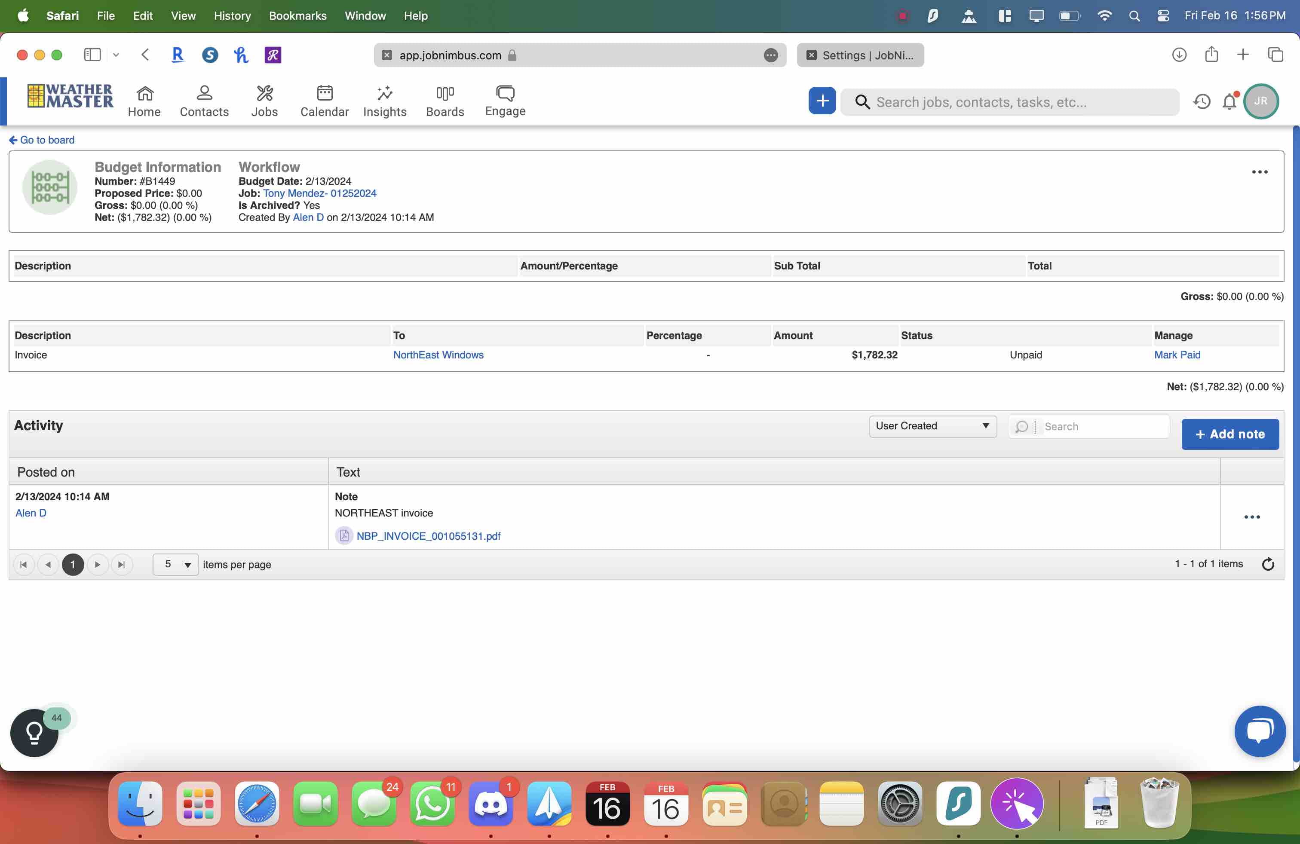Click Mark Paid for NorthEast invoice
Viewport: 1300px width, 844px height.
coord(1177,355)
